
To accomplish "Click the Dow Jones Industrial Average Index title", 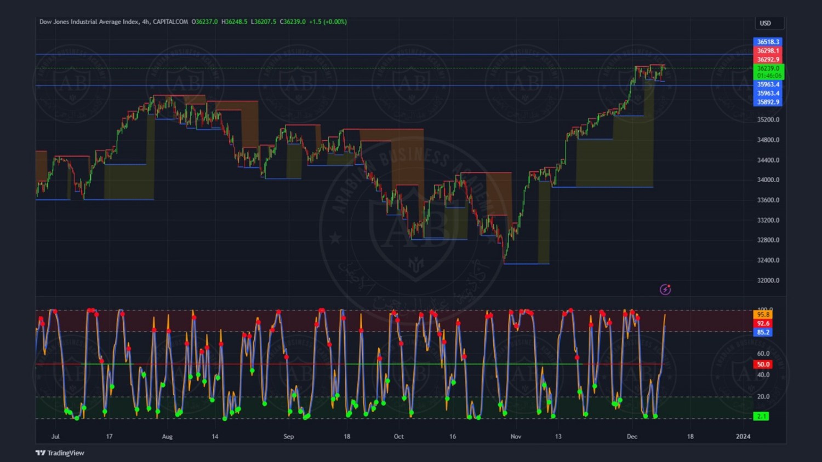I will (x=89, y=22).
